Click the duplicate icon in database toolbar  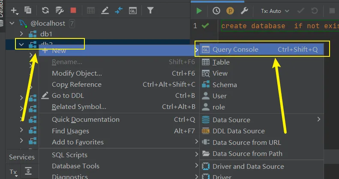(28, 10)
